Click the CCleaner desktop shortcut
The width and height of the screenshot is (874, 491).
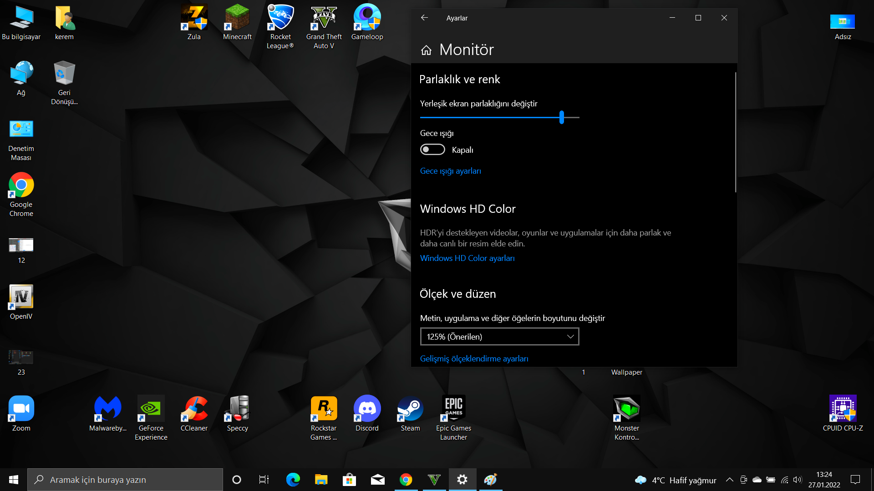pyautogui.click(x=194, y=409)
